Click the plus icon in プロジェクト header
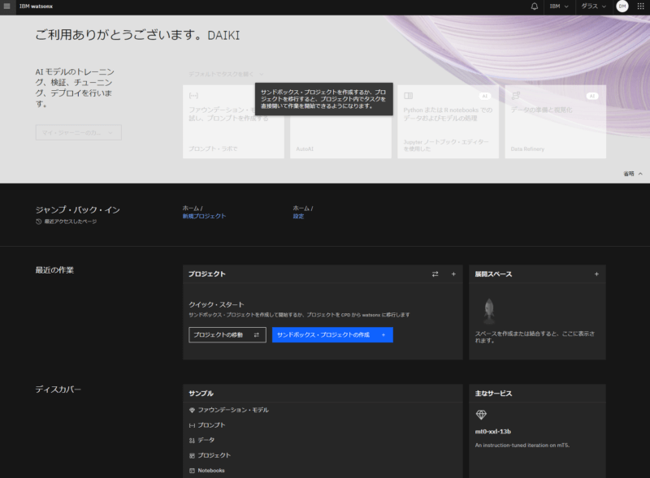Screen dimensions: 650x478 [453, 274]
